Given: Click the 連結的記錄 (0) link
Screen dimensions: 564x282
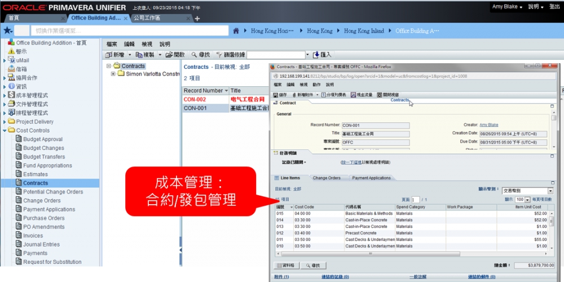Looking at the screenshot, I should [335, 276].
